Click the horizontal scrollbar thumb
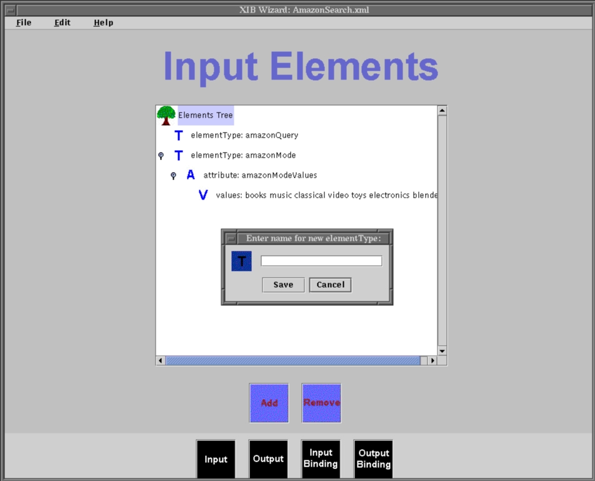Image resolution: width=595 pixels, height=481 pixels. [x=293, y=360]
